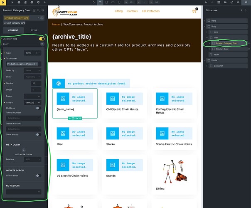
Task: Click delete trash icon in Structure header
Action: 241,10
